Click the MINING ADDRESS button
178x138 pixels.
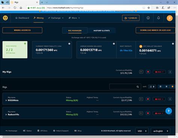[x=22, y=30]
